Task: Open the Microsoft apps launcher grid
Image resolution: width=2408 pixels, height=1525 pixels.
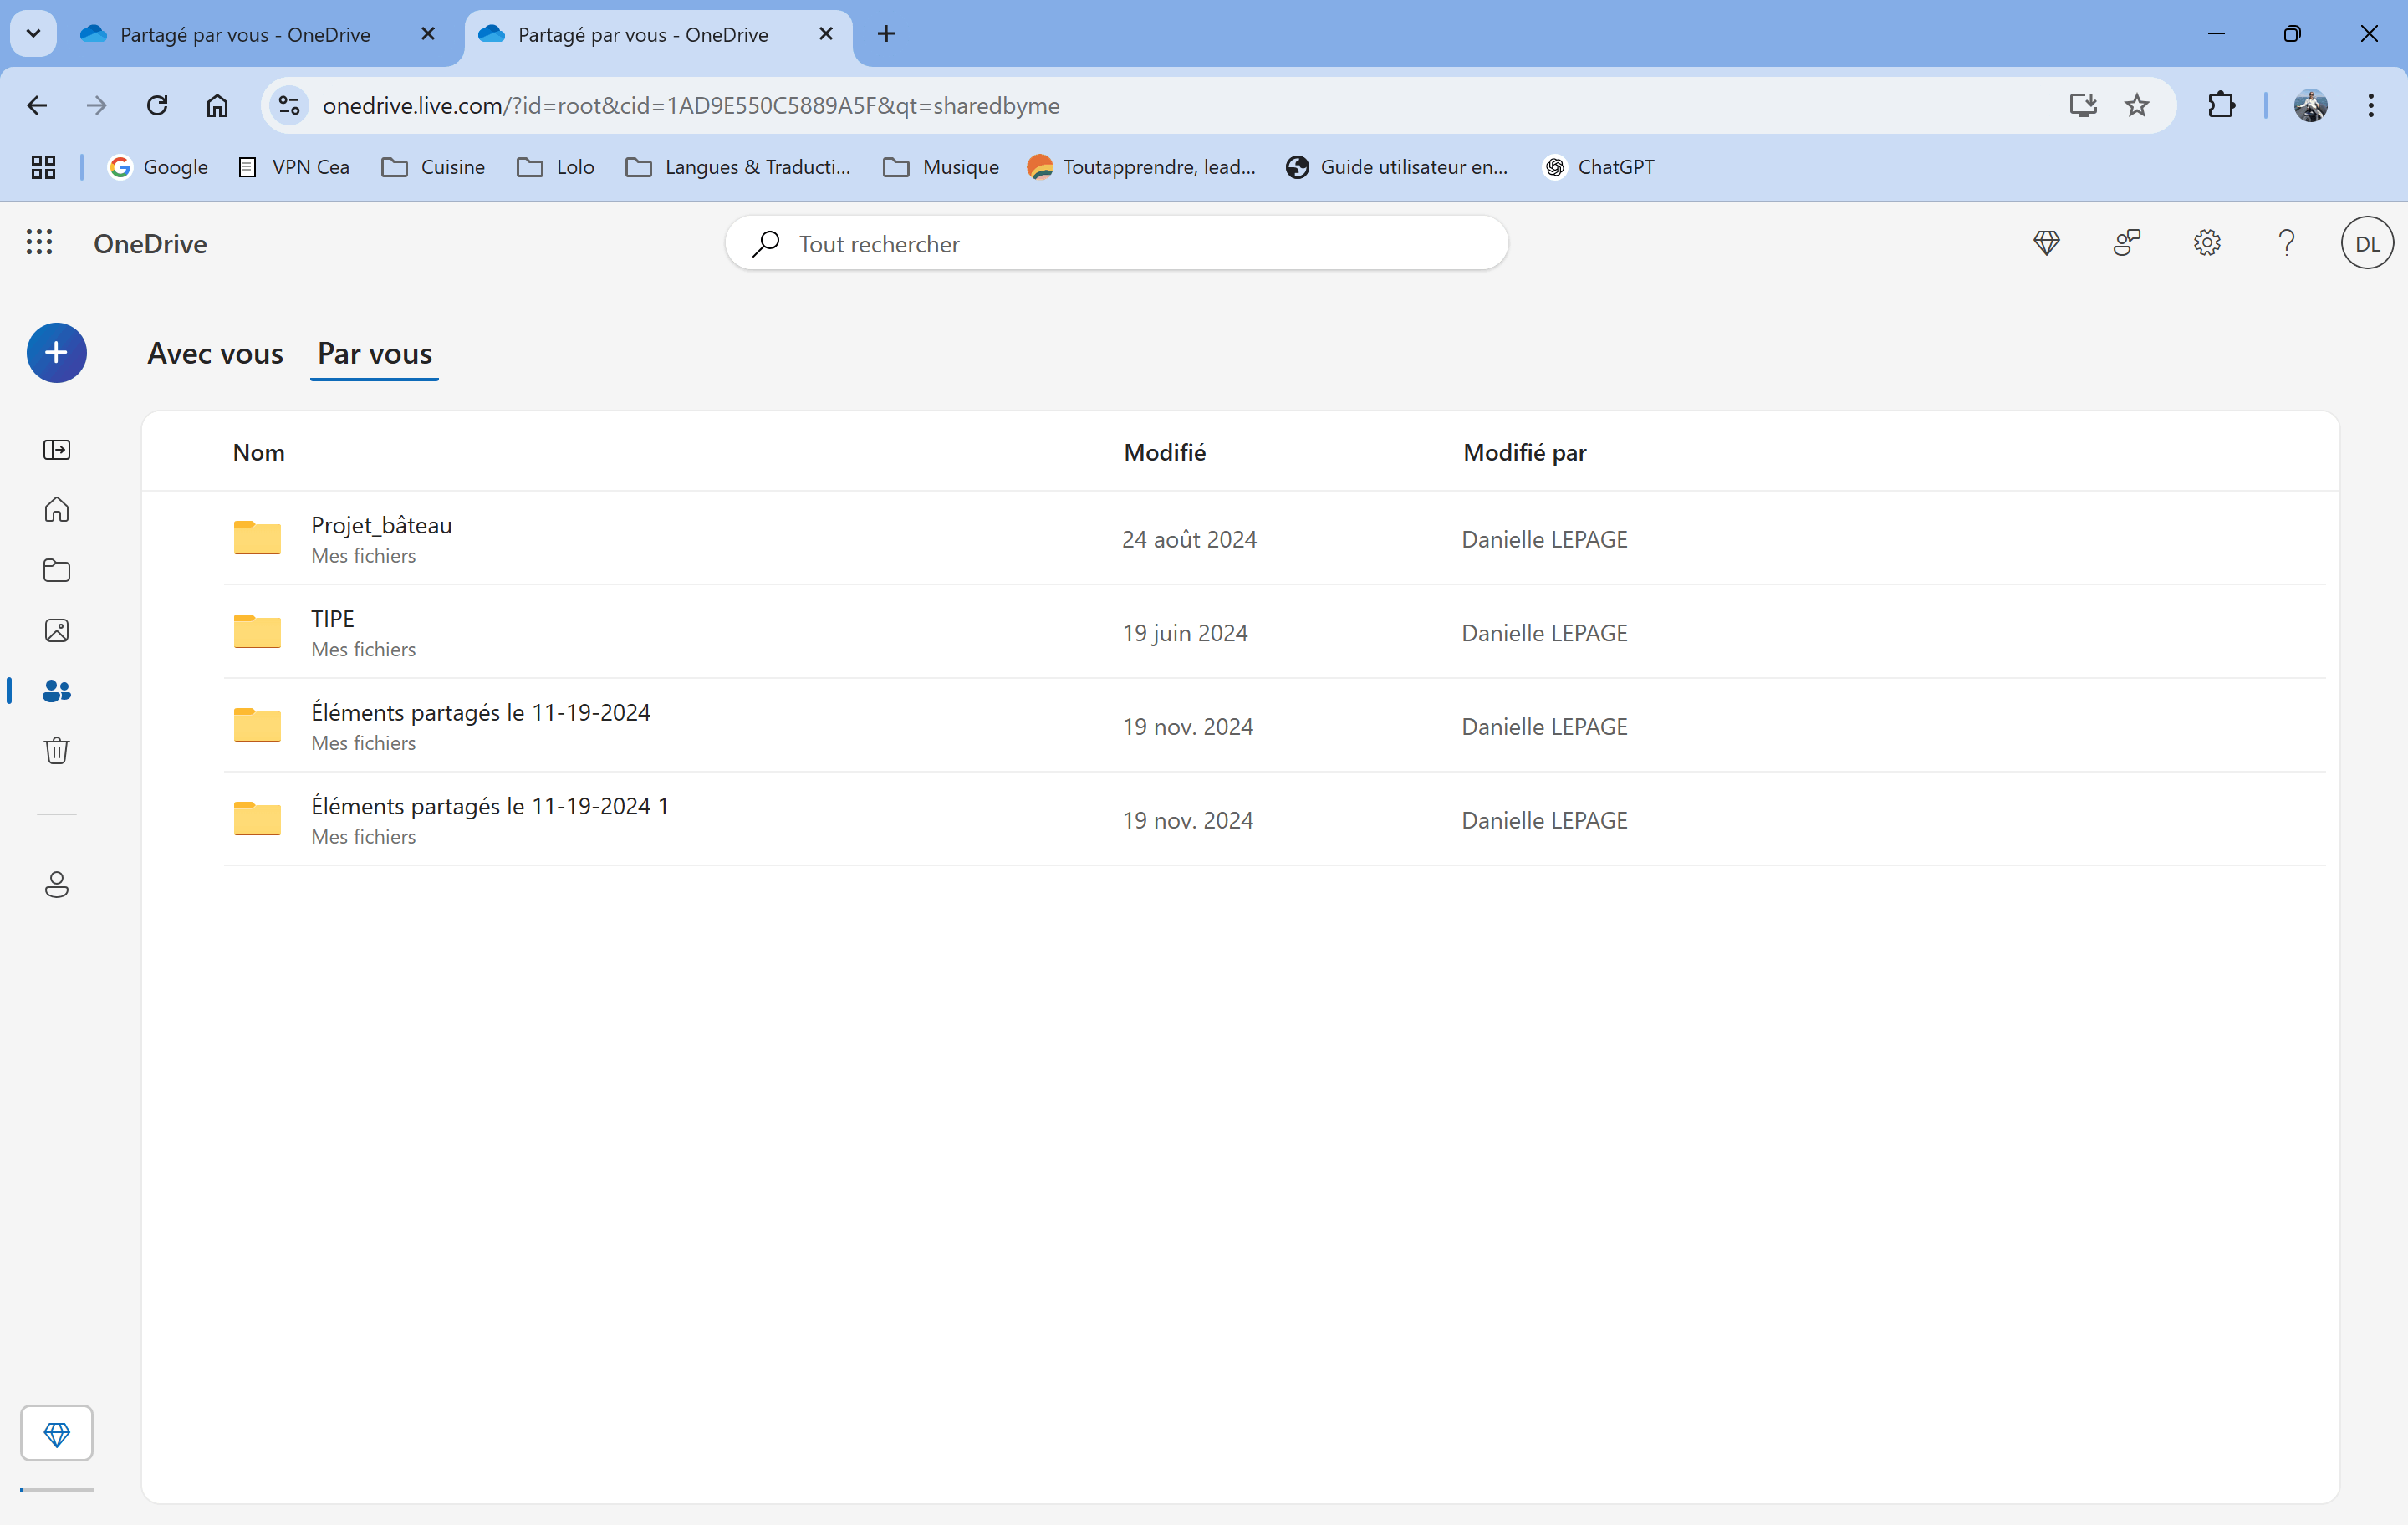Action: pos(39,243)
